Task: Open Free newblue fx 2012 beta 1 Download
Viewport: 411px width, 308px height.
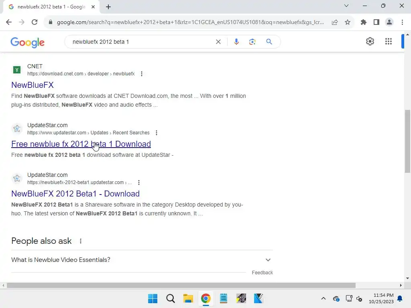Action: (81, 144)
